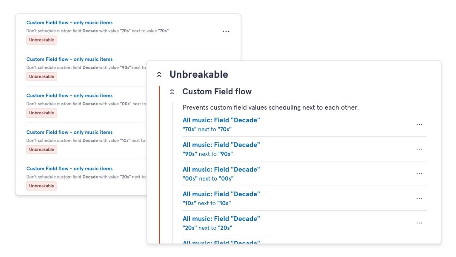This screenshot has height=257, width=456.
Task: Open All music rule "90s" next to "90s"
Action: 221,145
